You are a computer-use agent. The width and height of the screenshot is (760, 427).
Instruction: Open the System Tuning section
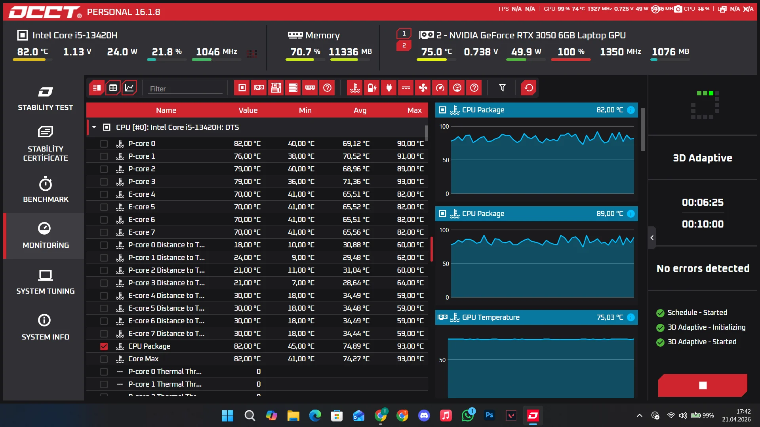click(46, 282)
